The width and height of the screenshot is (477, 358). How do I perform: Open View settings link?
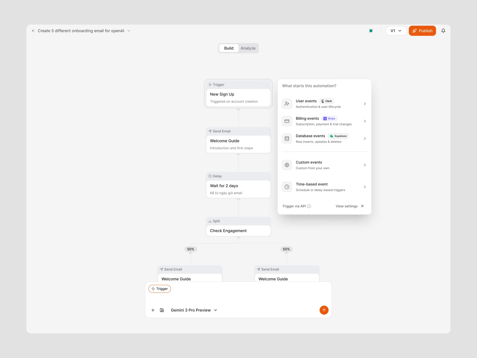(x=350, y=206)
